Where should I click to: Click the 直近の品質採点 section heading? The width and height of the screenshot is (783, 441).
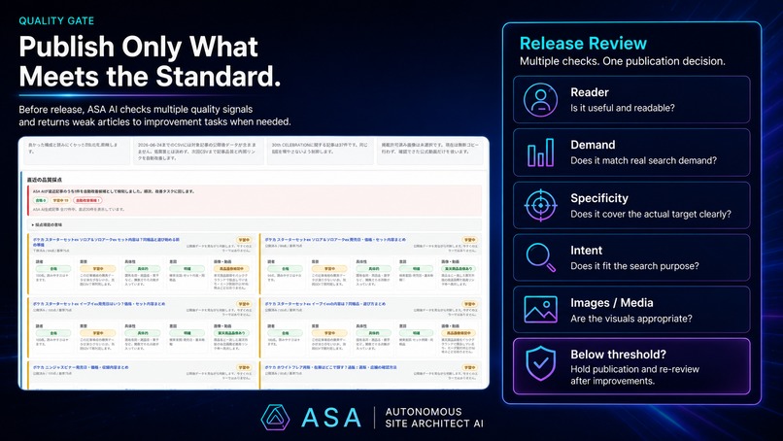[45, 180]
